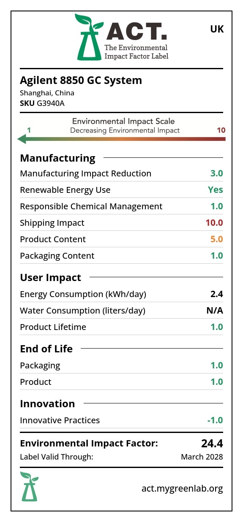Click the Renewable Energy Use Yes value
Image resolution: width=243 pixels, height=522 pixels.
216,190
